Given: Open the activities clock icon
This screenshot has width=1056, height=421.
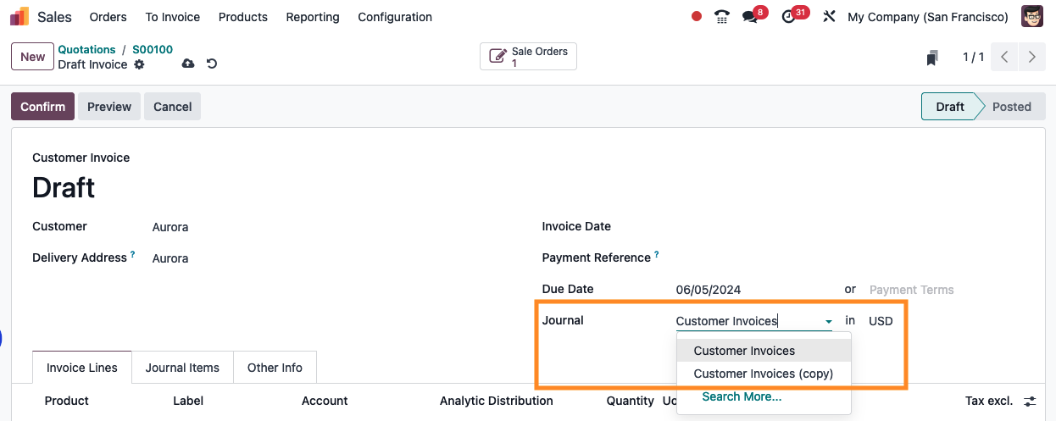Looking at the screenshot, I should (x=789, y=17).
